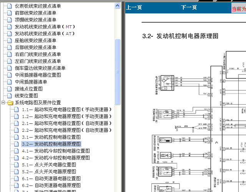246x192 pixels.
Task: Open 发动机线束绞接点清单 (MT)
Action: pyautogui.click(x=45, y=27)
